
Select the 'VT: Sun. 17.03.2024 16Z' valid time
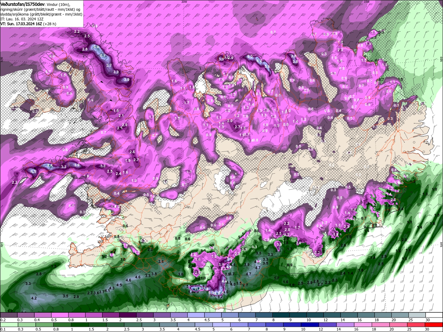click(21, 24)
